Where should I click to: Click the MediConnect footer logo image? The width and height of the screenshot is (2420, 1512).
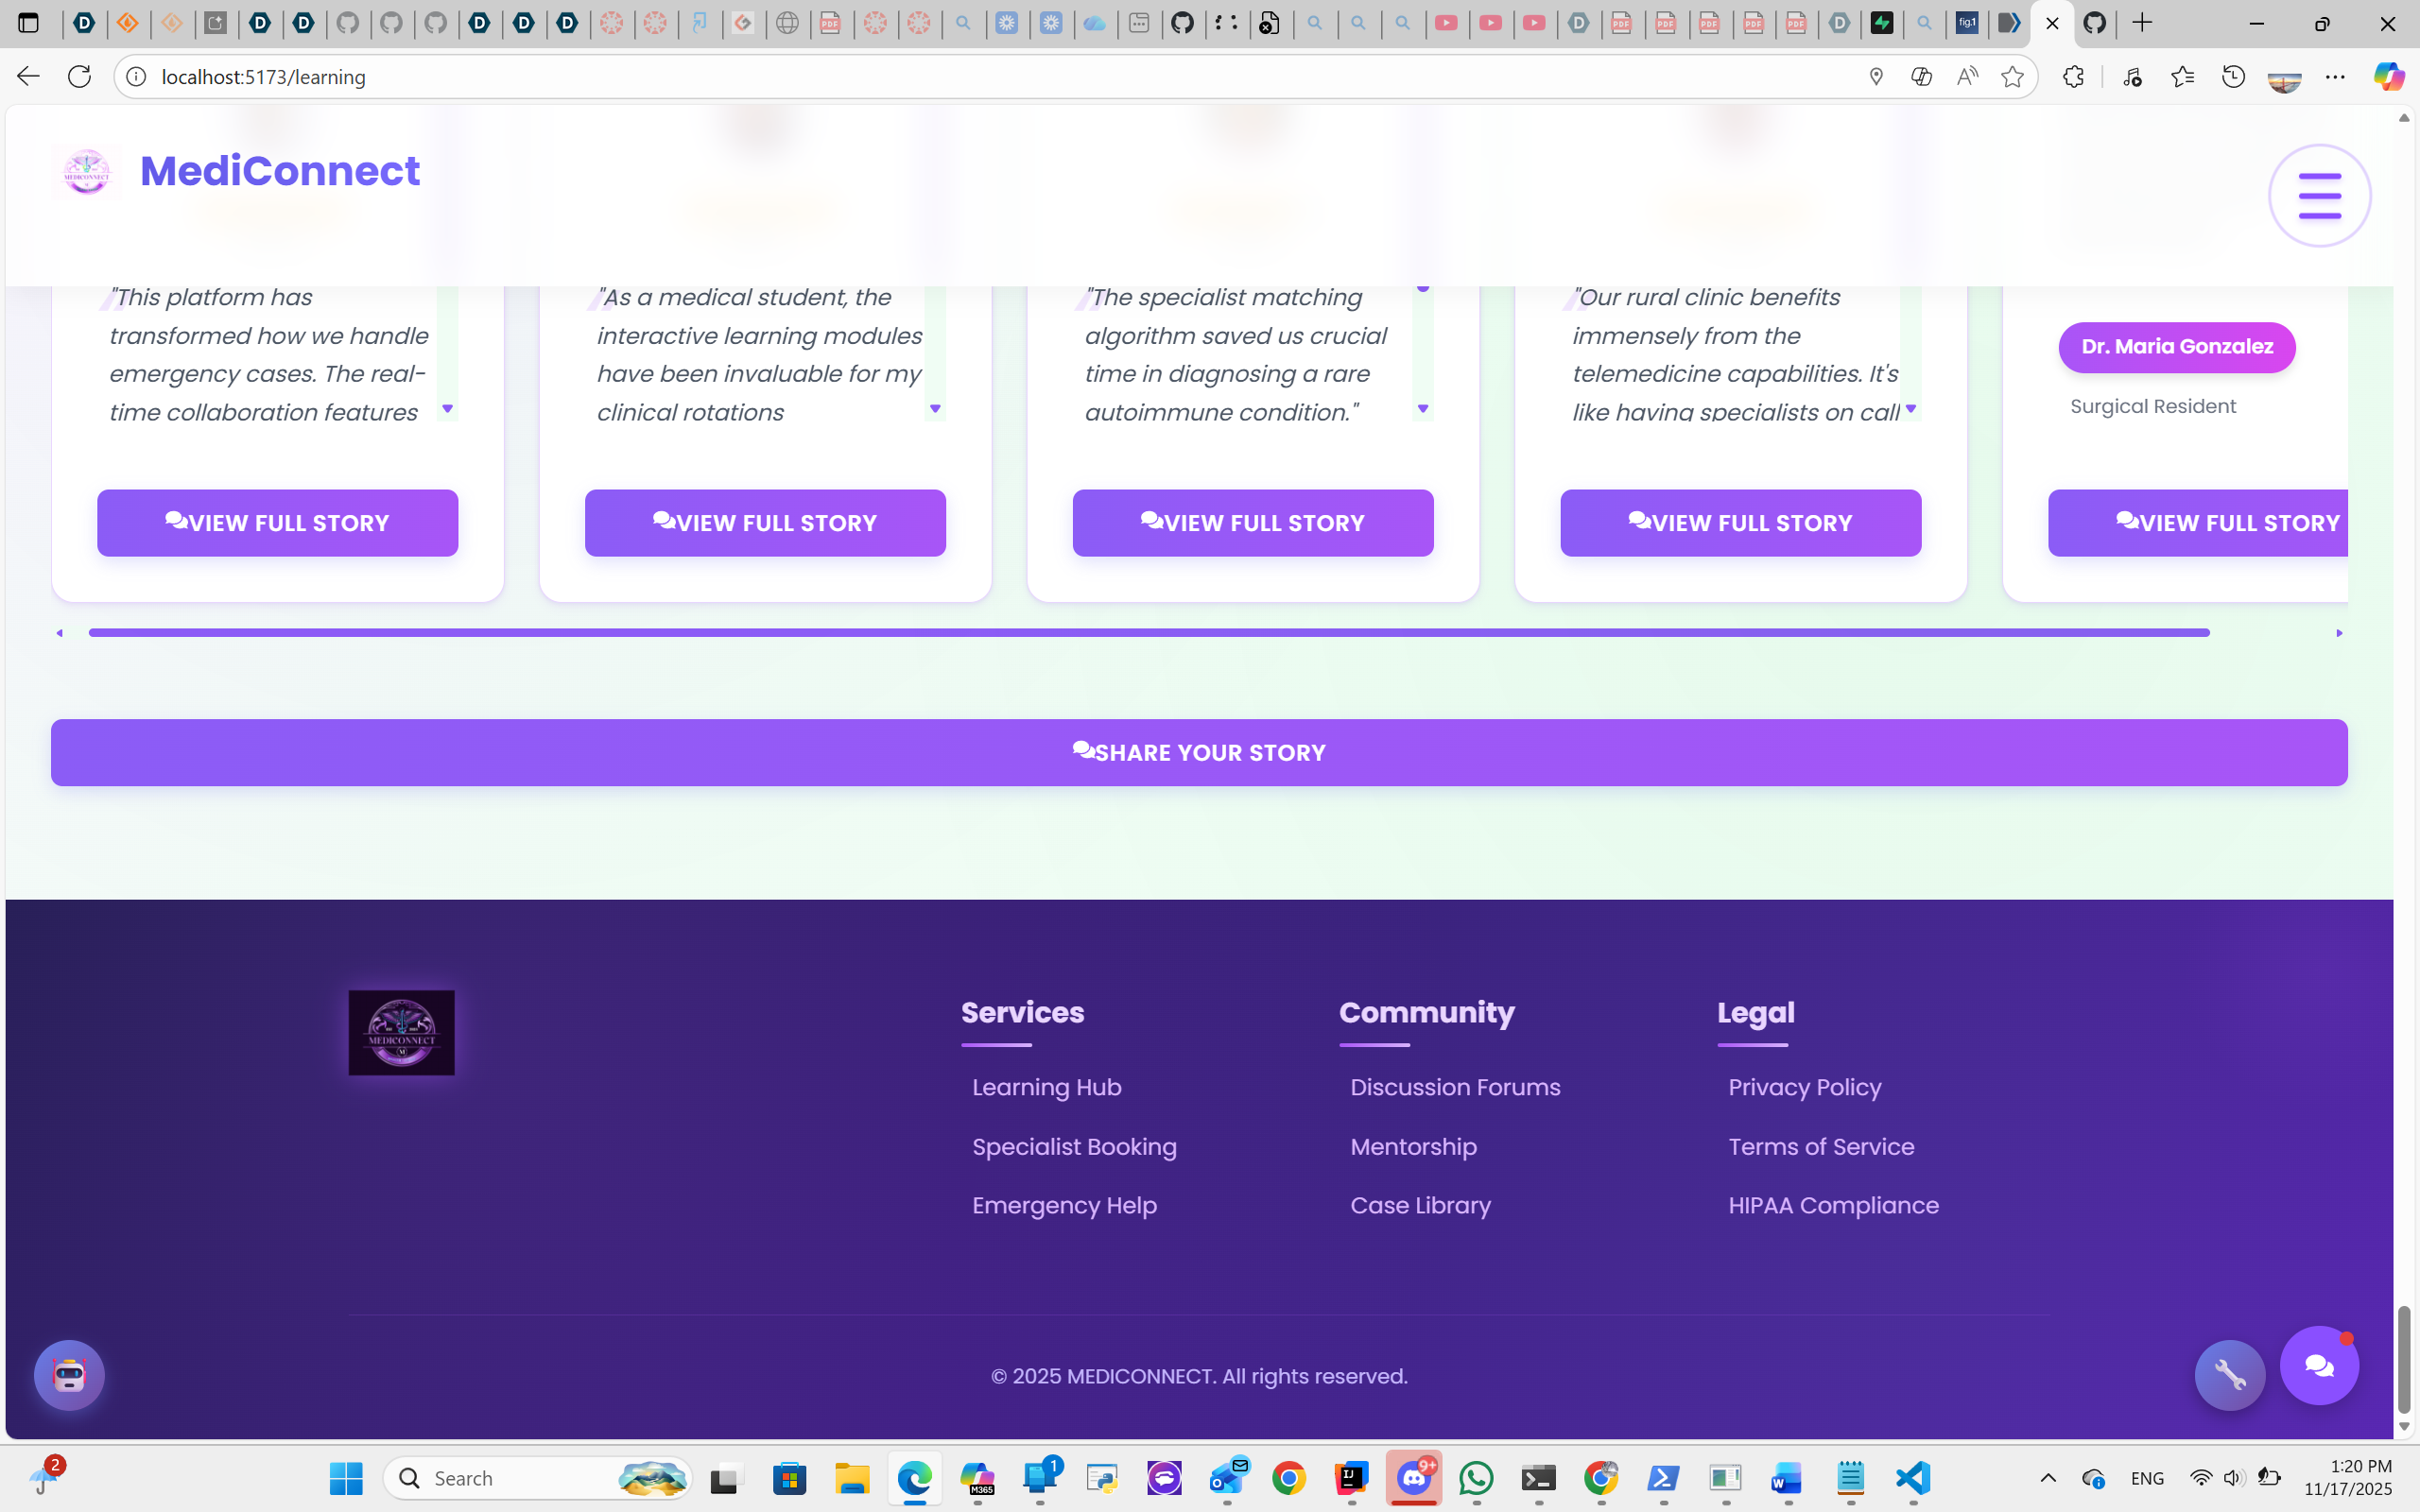click(401, 1033)
